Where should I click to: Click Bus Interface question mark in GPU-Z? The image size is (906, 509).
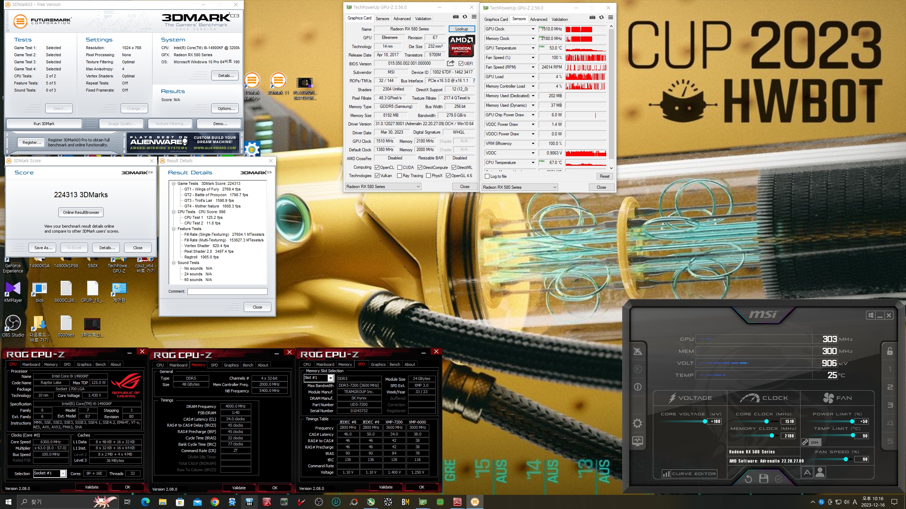pos(474,81)
